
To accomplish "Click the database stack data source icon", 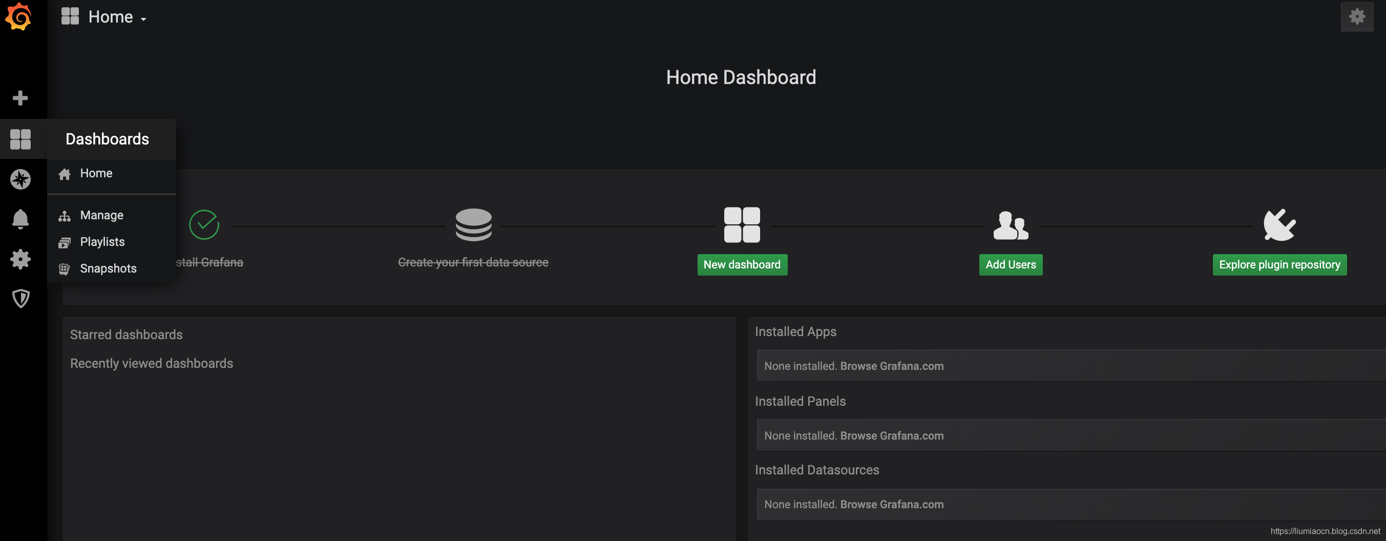I will click(x=473, y=224).
